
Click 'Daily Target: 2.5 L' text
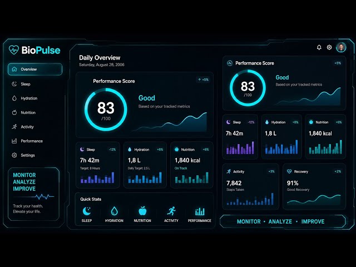[x=139, y=168]
